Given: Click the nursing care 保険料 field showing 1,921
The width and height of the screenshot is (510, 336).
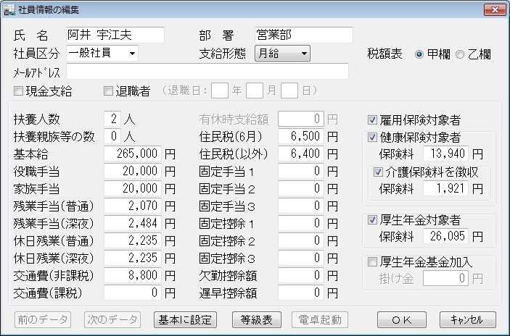Looking at the screenshot, I should point(446,188).
